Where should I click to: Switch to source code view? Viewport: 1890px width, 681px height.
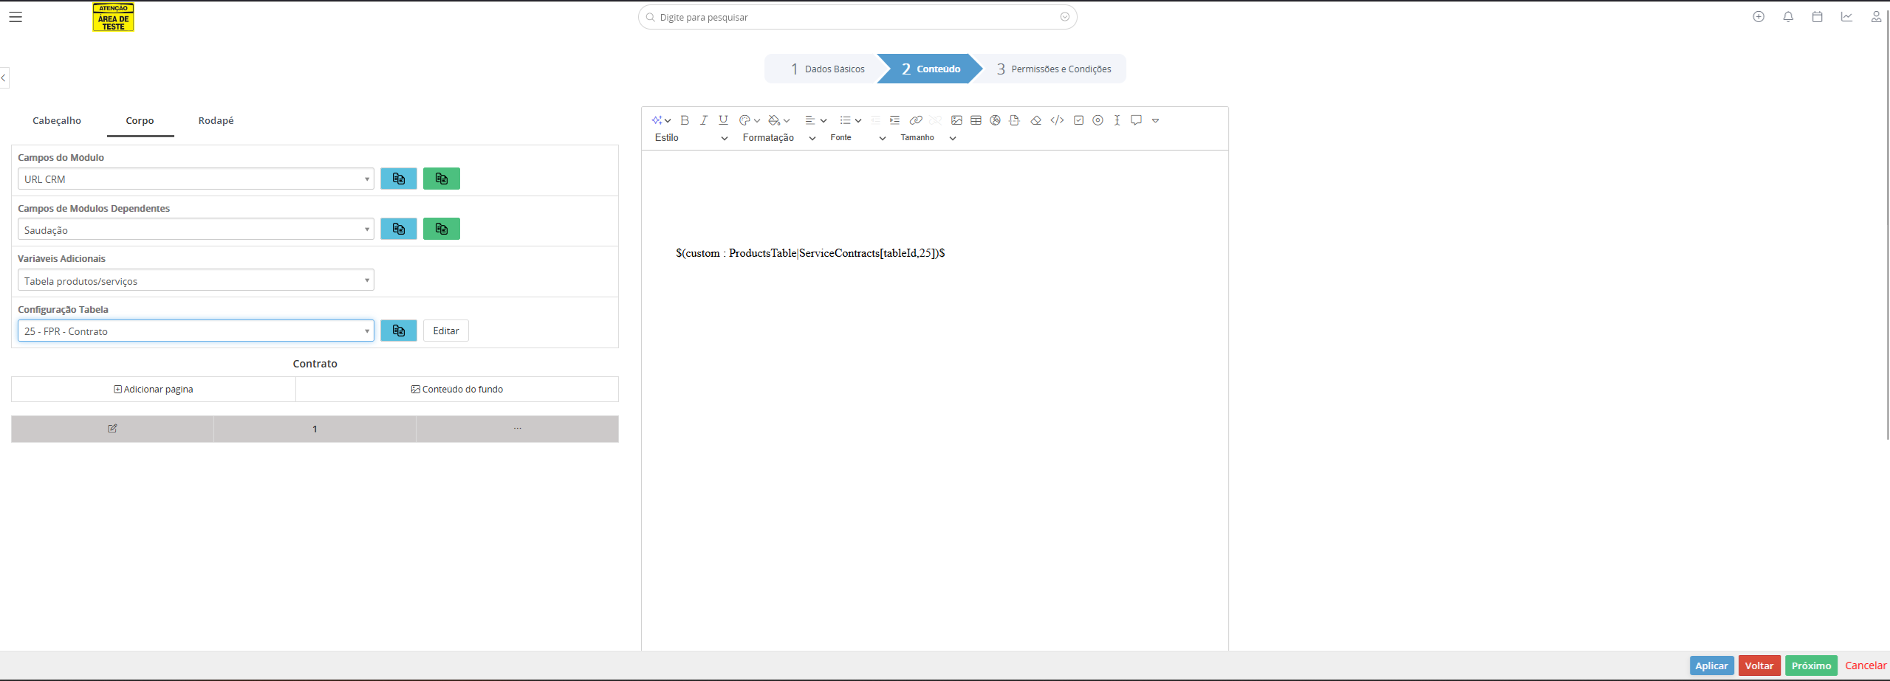[1057, 120]
